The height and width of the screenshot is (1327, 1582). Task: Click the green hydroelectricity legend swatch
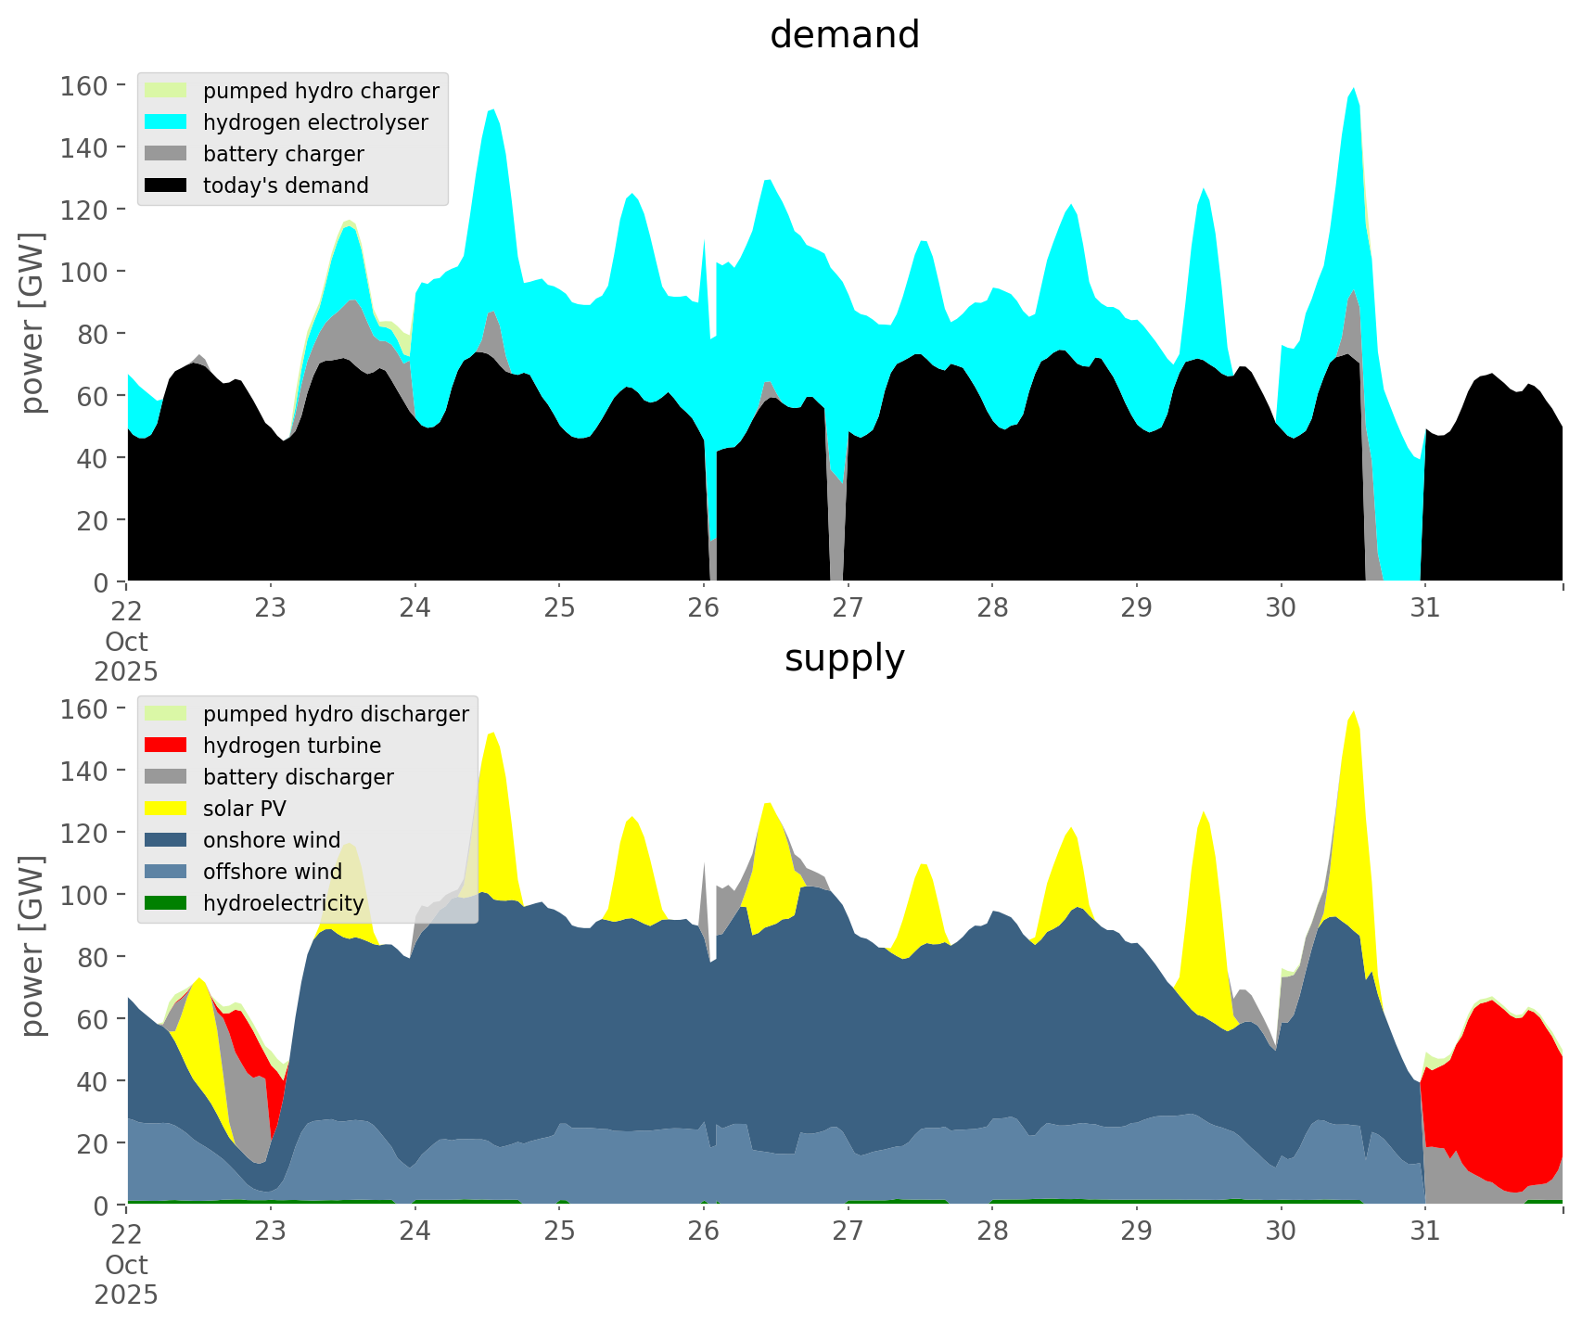click(166, 903)
